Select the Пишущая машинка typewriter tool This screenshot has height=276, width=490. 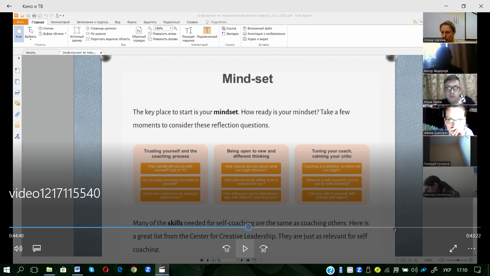pyautogui.click(x=188, y=34)
